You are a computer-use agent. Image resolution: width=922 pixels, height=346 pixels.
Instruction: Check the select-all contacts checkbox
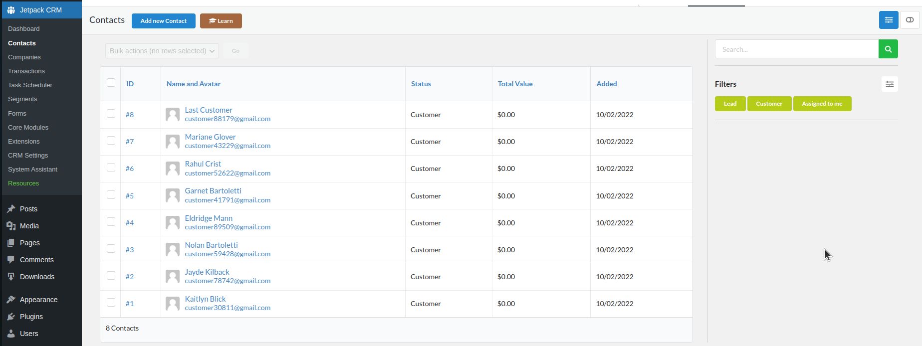111,83
